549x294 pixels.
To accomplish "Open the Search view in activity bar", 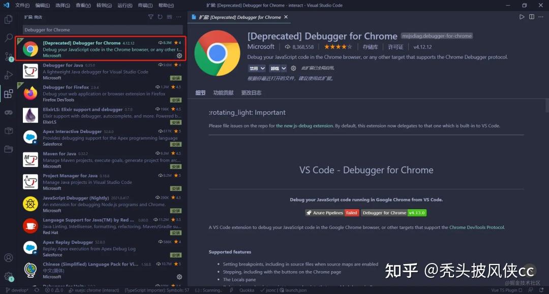I will (9, 38).
